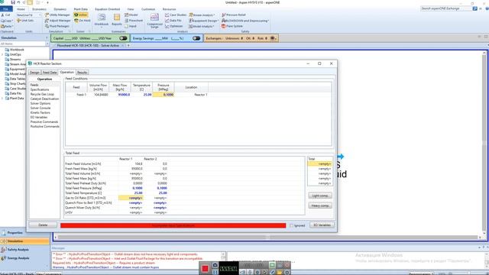
Task: Expand the Stream Analysis dropdown
Action: [214, 15]
